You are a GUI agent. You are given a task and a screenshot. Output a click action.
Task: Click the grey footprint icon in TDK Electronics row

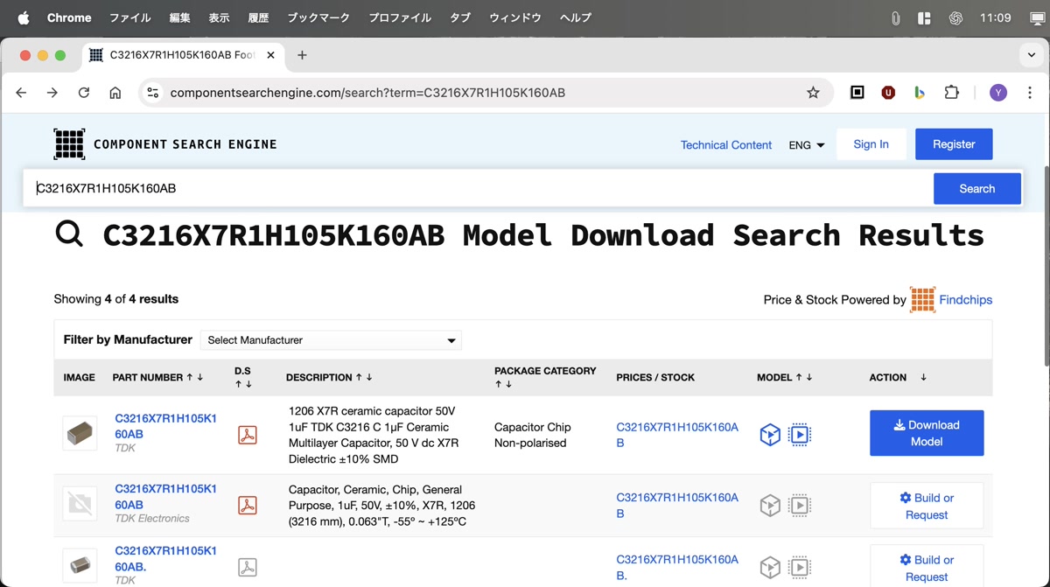(799, 505)
